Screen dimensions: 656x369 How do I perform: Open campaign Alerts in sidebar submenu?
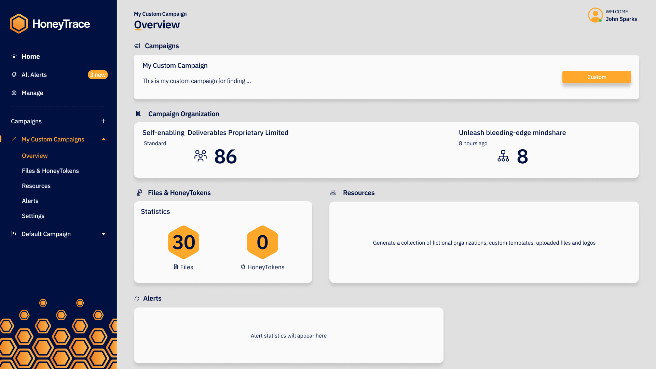(30, 201)
